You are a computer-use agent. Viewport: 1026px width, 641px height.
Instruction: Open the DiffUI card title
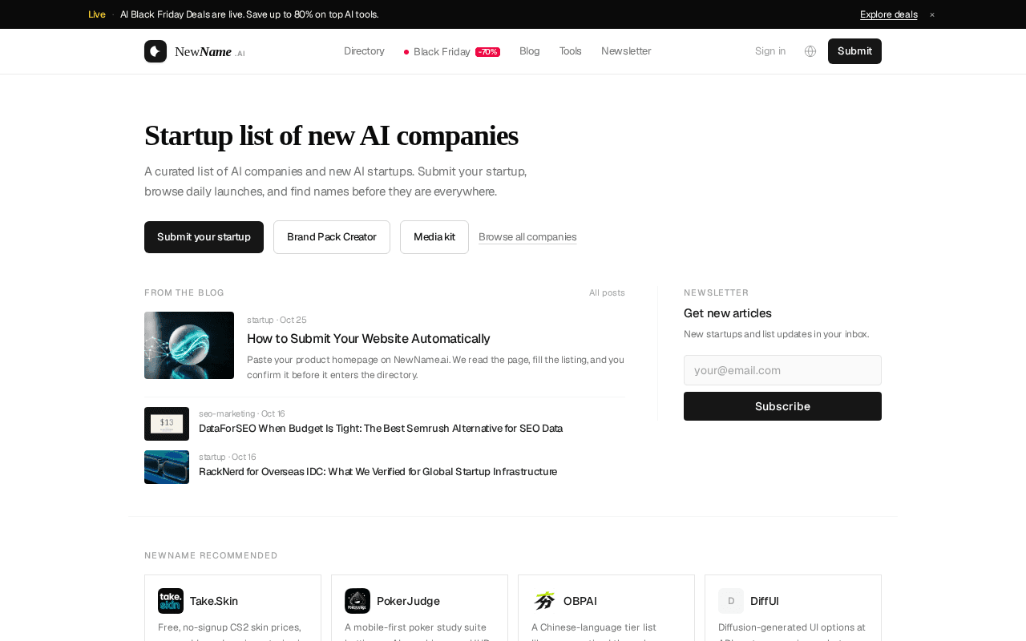[x=765, y=601]
